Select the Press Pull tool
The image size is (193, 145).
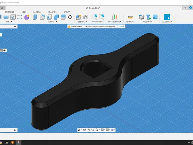35,17
